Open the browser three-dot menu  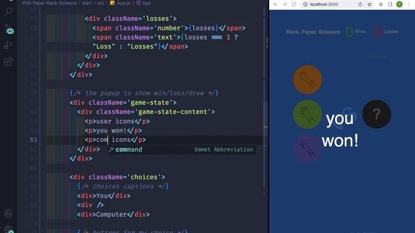(x=409, y=5)
